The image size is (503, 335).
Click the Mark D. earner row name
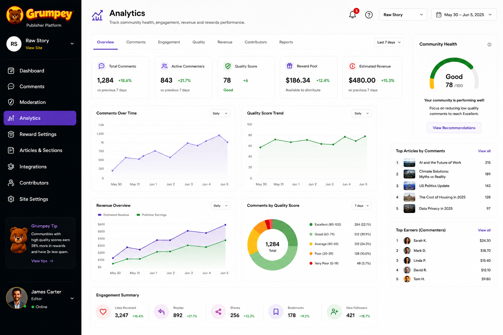pyautogui.click(x=420, y=251)
